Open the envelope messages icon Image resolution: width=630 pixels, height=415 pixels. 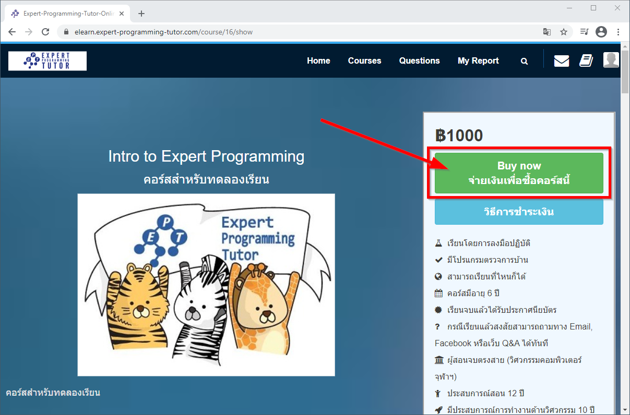pos(562,61)
